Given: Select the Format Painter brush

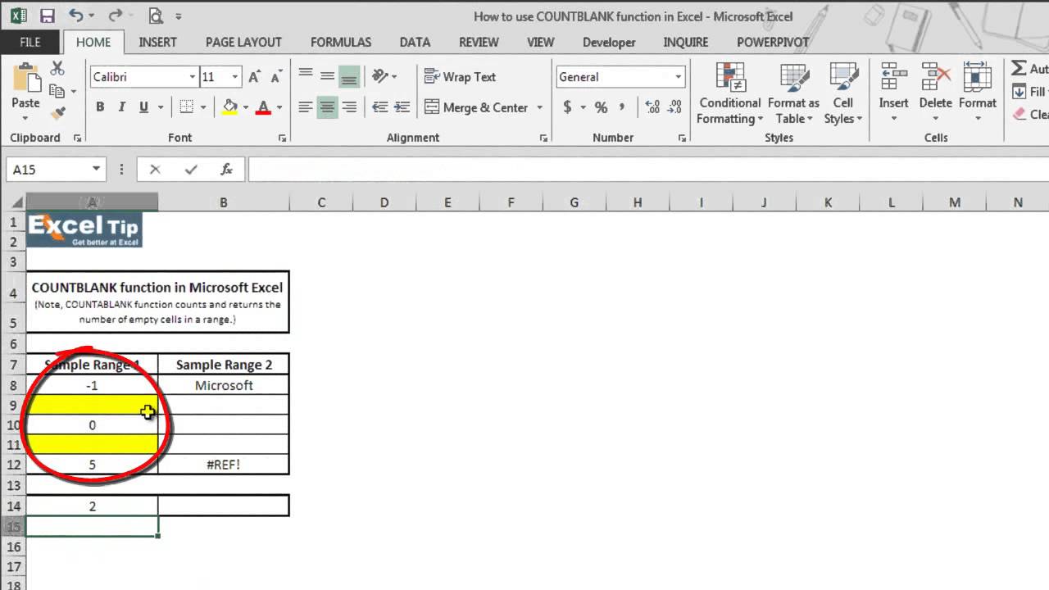Looking at the screenshot, I should point(57,113).
